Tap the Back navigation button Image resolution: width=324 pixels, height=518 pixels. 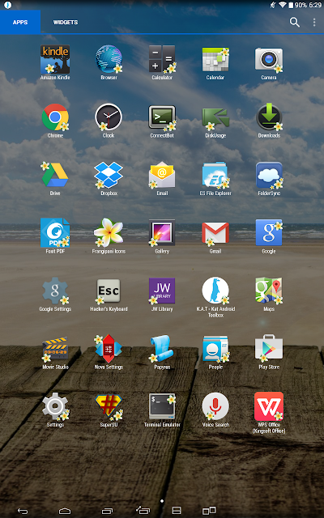pos(23,511)
